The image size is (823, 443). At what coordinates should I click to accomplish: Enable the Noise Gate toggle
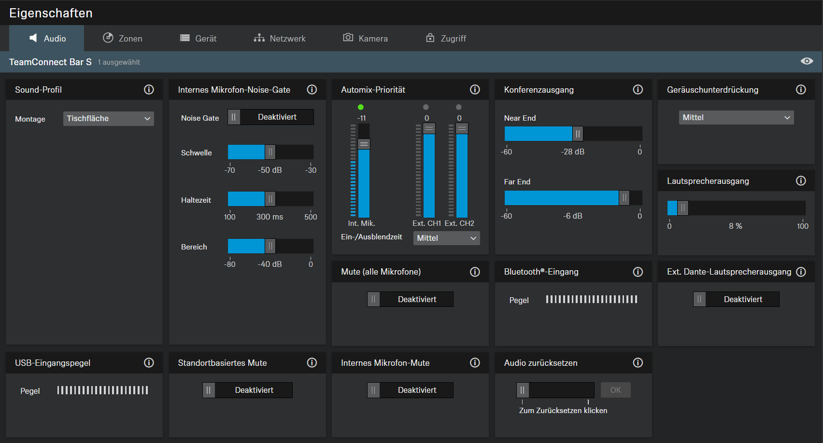[x=270, y=117]
